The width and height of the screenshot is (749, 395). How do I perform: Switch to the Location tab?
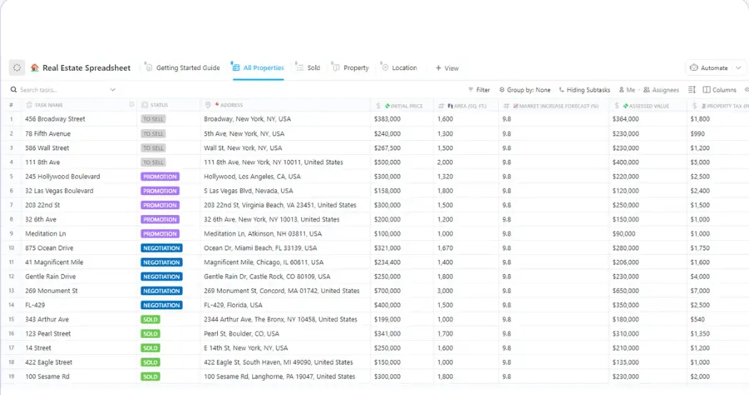[399, 68]
